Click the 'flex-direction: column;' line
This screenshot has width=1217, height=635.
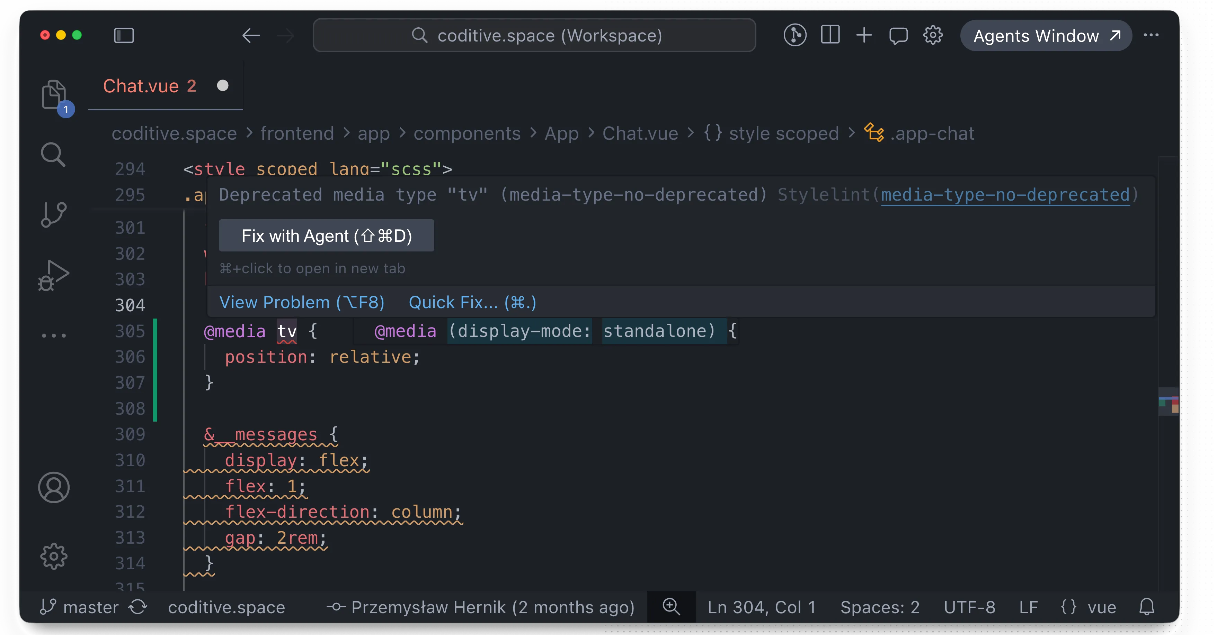click(344, 512)
